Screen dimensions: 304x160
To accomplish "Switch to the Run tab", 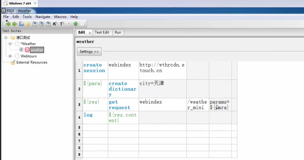I will [118, 33].
